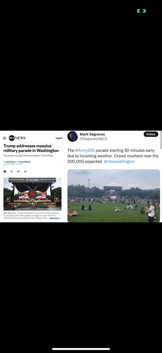Share the article on Facebook
This screenshot has height=353, width=162.
coord(5,171)
